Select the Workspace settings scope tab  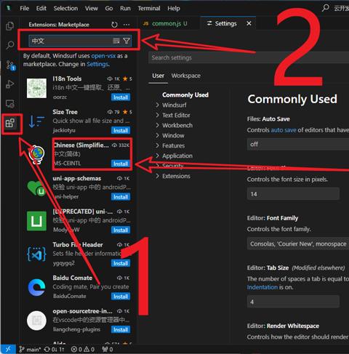186,76
